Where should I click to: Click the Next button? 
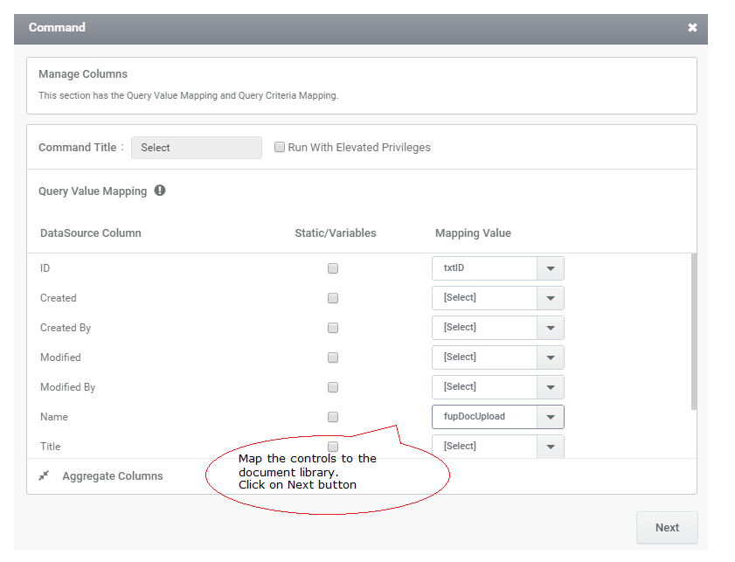[x=667, y=528]
